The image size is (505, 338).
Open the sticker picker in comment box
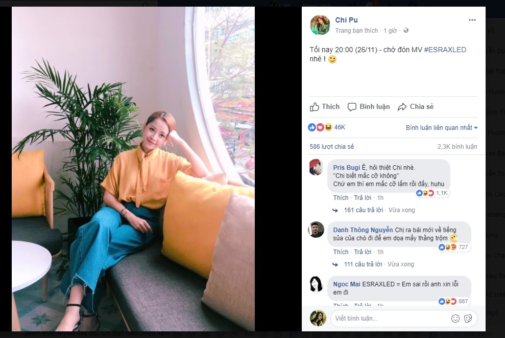pos(469,319)
